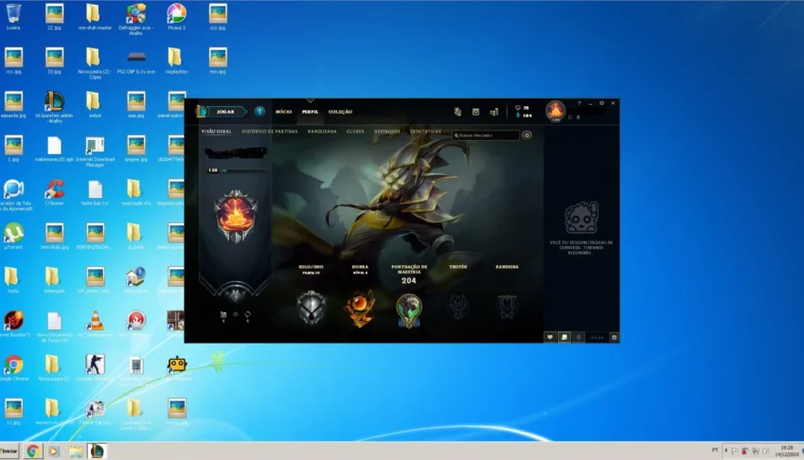Open Chrome from the taskbar
This screenshot has width=804, height=460.
(x=33, y=451)
